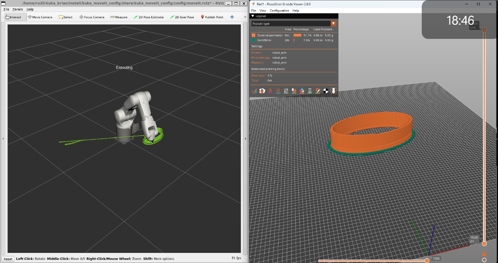
Task: Click the External perimeter legend label
Action: pos(270,35)
